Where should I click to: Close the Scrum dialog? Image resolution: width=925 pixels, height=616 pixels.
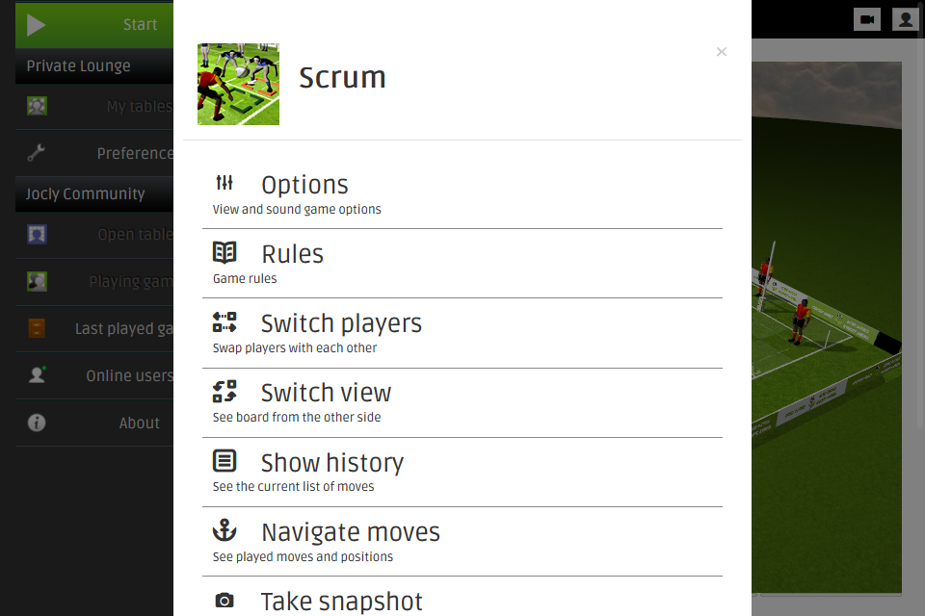(722, 52)
